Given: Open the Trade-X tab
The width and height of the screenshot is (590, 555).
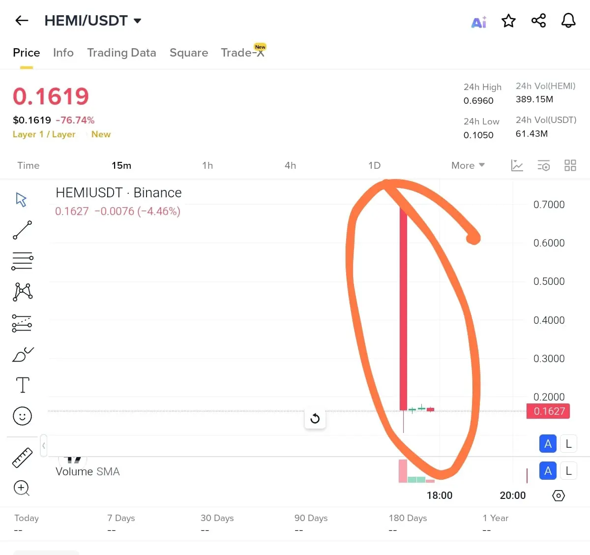Looking at the screenshot, I should pos(243,52).
